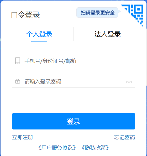This screenshot has height=156, width=147.
Task: Click empty space above the 登录 button
Action: tap(73, 101)
